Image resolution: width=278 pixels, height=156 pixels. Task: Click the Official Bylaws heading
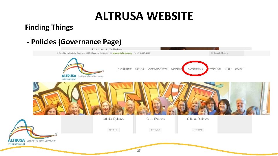[x=113, y=119]
